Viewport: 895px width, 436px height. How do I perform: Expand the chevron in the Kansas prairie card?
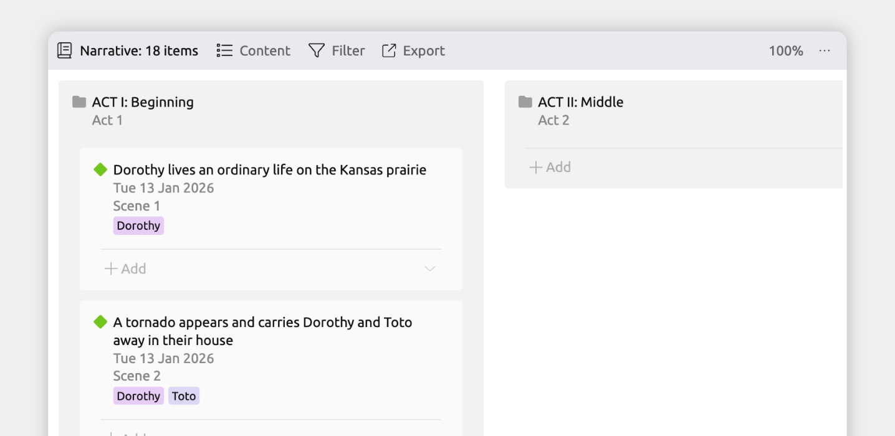[430, 268]
